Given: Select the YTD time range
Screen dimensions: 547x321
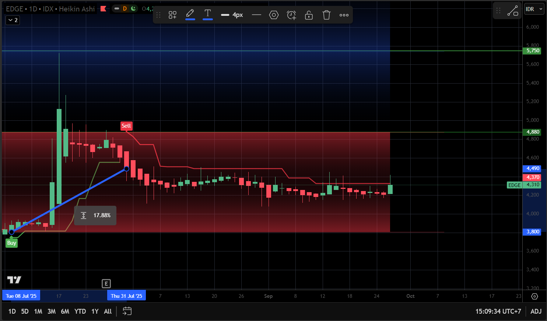Looking at the screenshot, I should pyautogui.click(x=80, y=311).
